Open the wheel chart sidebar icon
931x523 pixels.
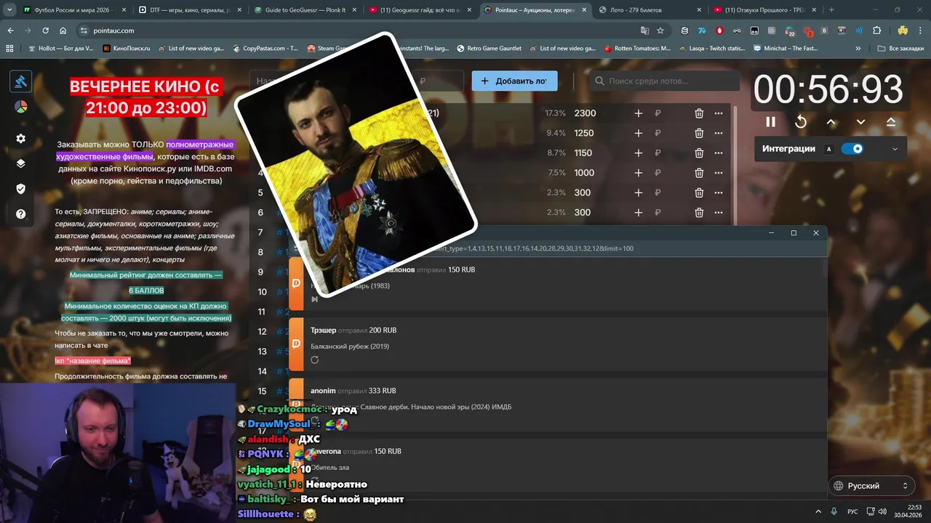coord(20,107)
